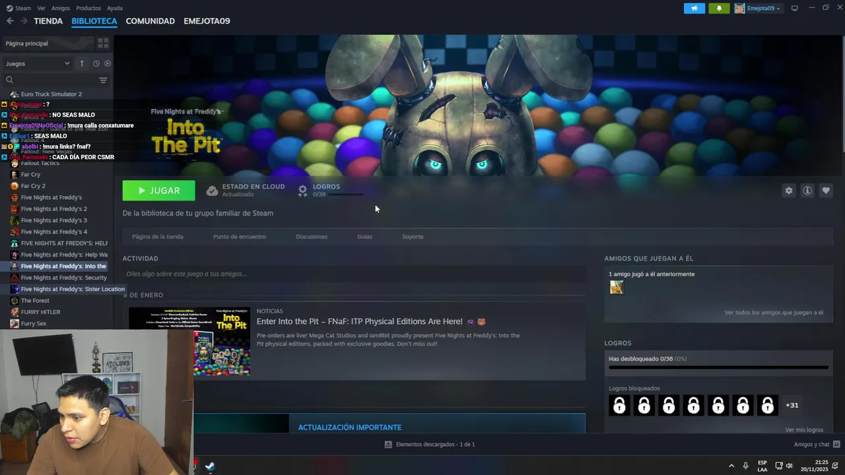Open game settings gear icon
The height and width of the screenshot is (475, 845).
[x=788, y=191]
